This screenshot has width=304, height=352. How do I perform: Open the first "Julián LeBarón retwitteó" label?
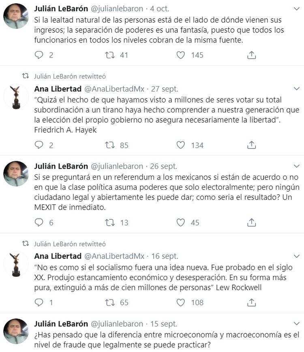70,76
